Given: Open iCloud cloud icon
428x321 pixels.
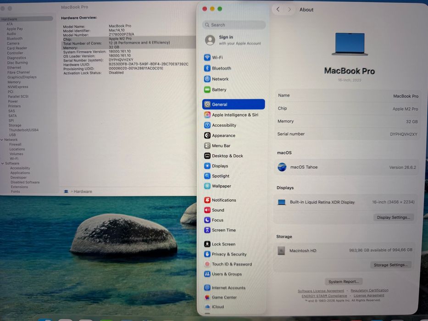Looking at the screenshot, I should 207,306.
